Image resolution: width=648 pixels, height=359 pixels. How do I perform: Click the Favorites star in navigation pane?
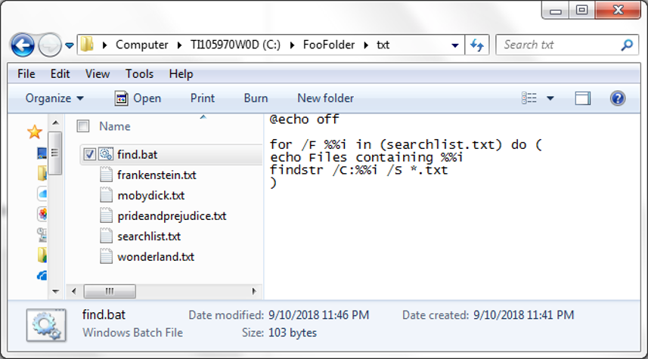tap(35, 132)
